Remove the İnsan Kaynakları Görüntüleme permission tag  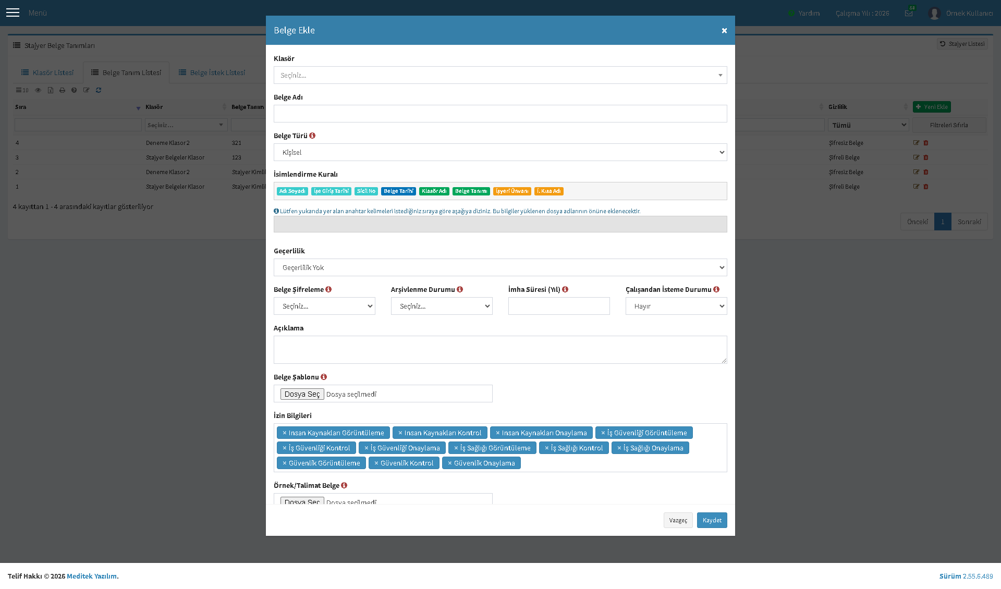click(x=285, y=433)
